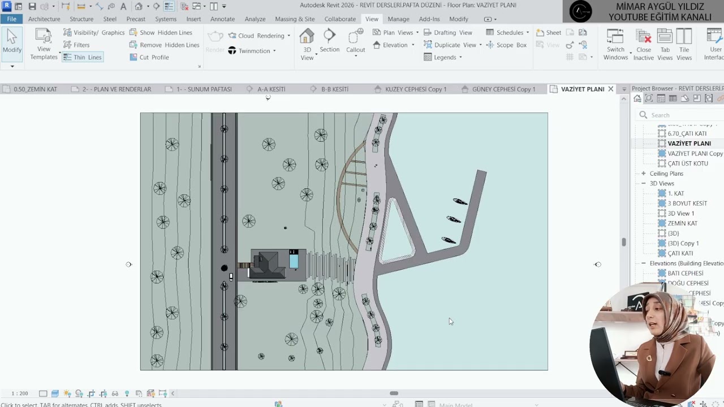Close the VAZİYET PLANI view tab
Viewport: 724px width, 407px height.
tap(610, 89)
